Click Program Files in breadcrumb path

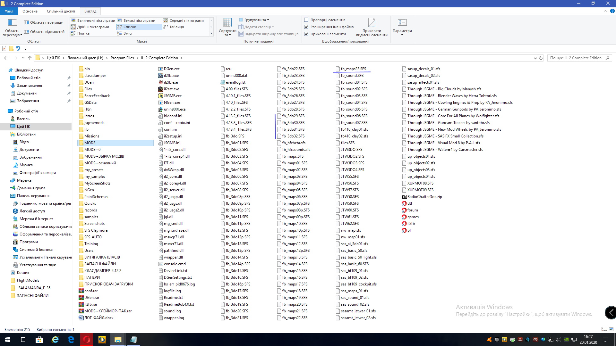[x=122, y=58]
